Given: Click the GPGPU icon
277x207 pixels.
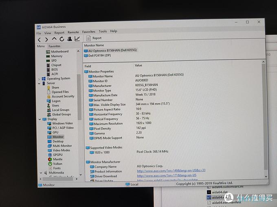Looking at the screenshot, I should [x=50, y=155].
